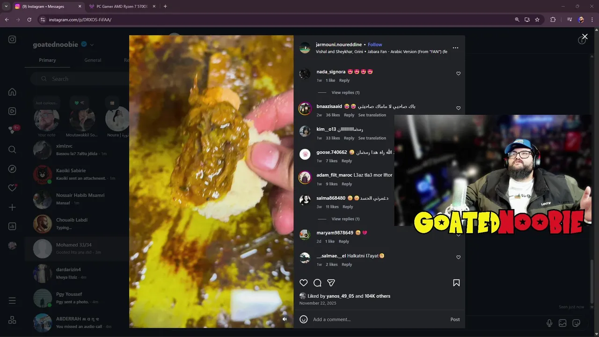Open browser extensions puzzle icon
The image size is (599, 337).
pos(553,20)
